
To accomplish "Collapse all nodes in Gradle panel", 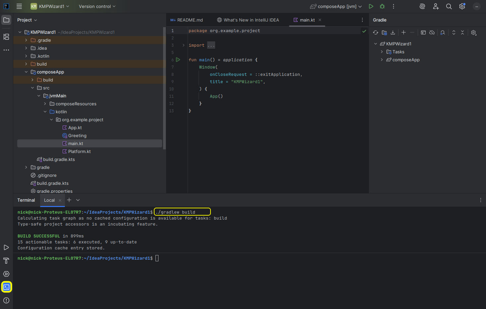I will coord(462,32).
